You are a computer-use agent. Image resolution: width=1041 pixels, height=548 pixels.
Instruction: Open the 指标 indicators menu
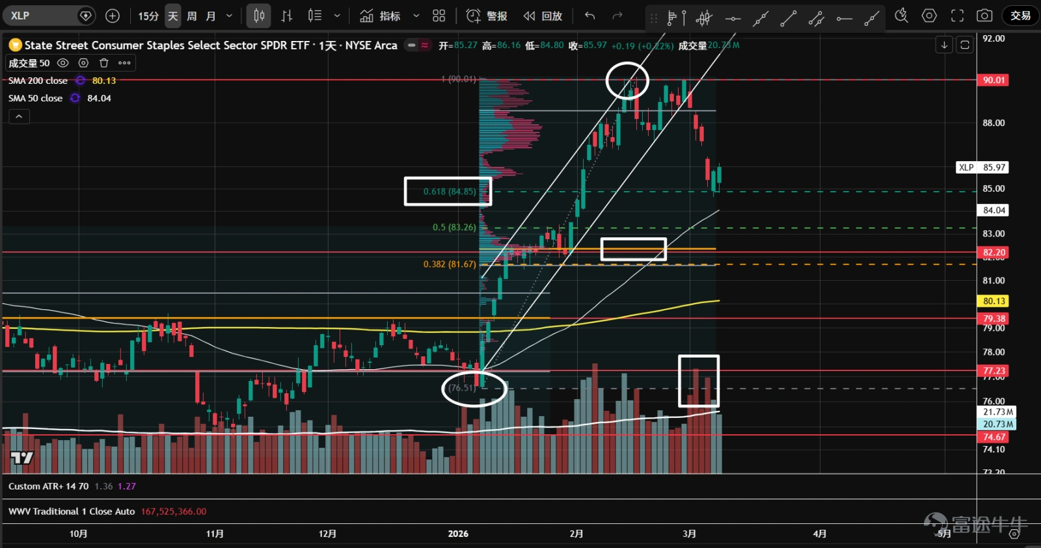[x=381, y=16]
